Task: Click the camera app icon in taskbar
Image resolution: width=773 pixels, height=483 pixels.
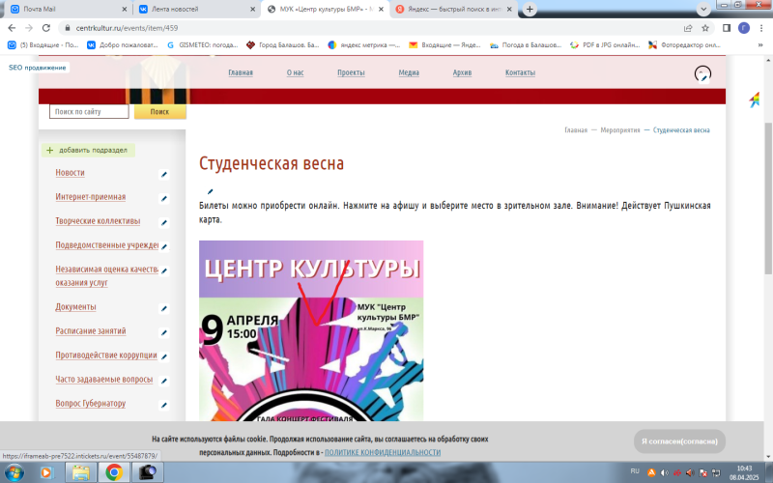Action: click(x=147, y=472)
